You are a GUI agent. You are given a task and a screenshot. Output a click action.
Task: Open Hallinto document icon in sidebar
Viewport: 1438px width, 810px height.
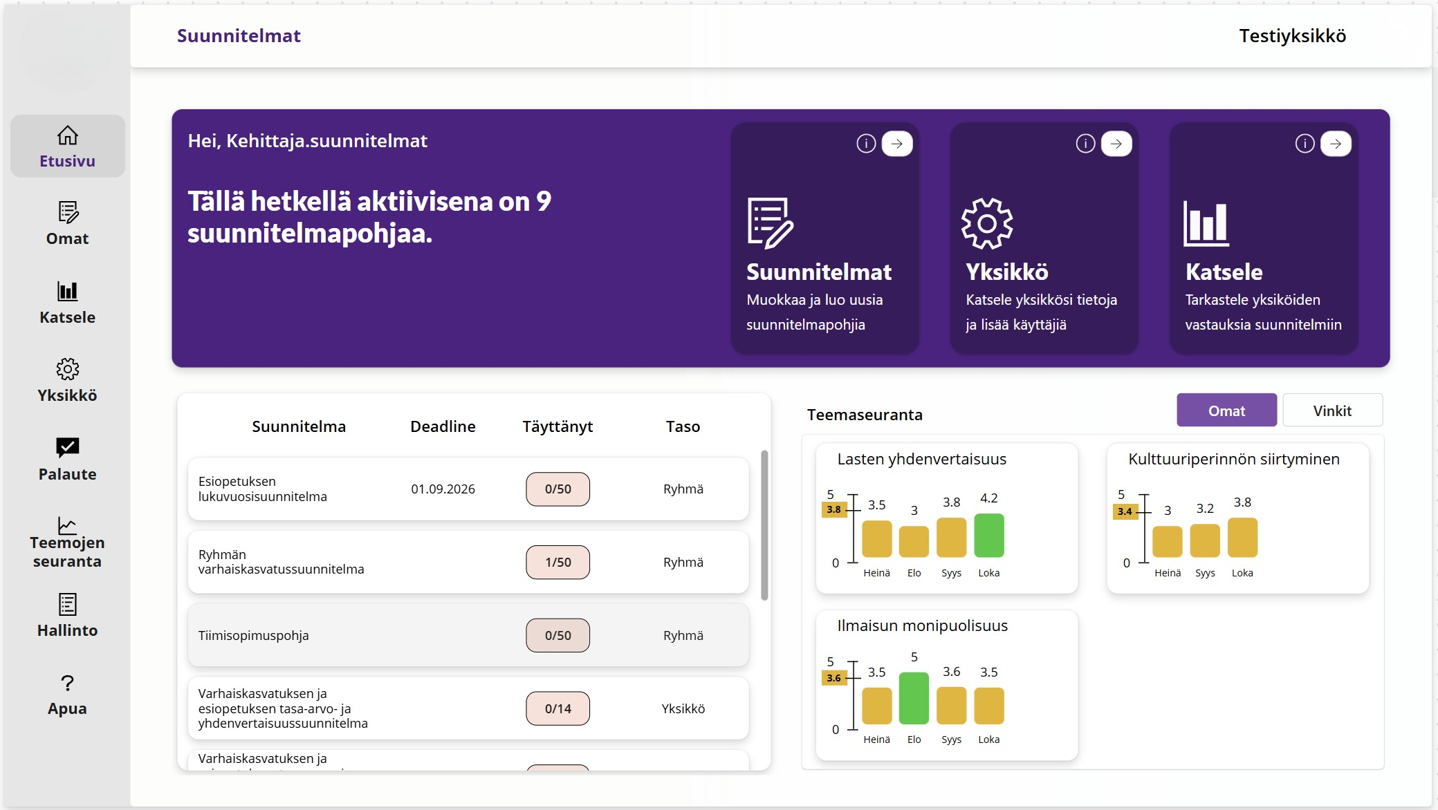(67, 605)
